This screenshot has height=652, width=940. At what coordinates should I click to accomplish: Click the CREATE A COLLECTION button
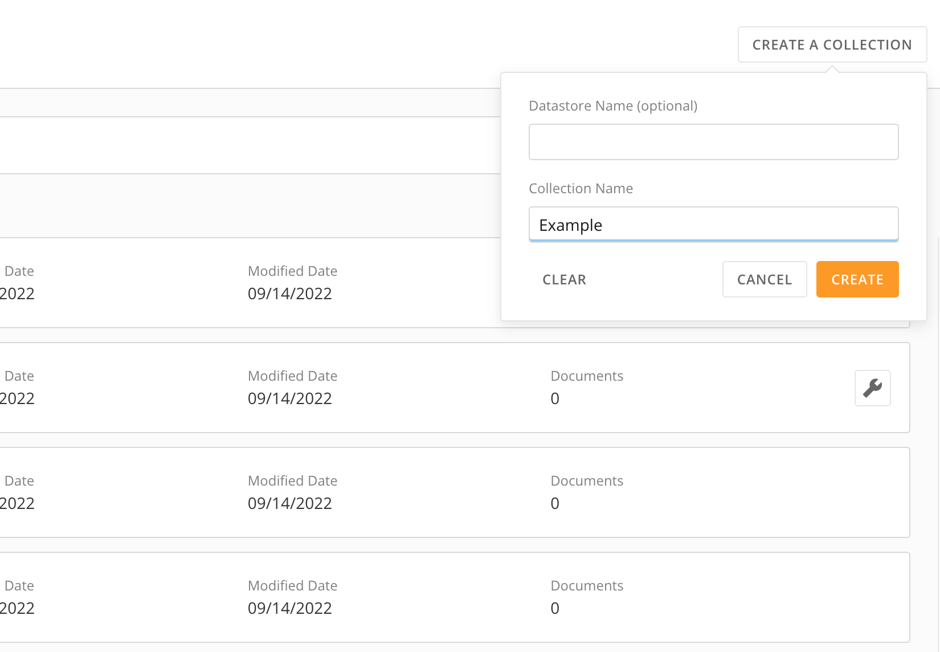832,44
